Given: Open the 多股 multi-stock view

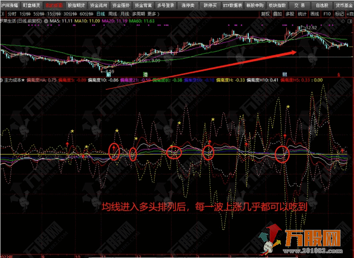Looking at the screenshot, I should coord(290,14).
